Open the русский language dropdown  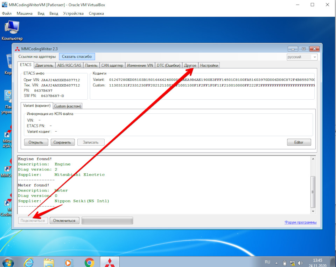pos(302,57)
